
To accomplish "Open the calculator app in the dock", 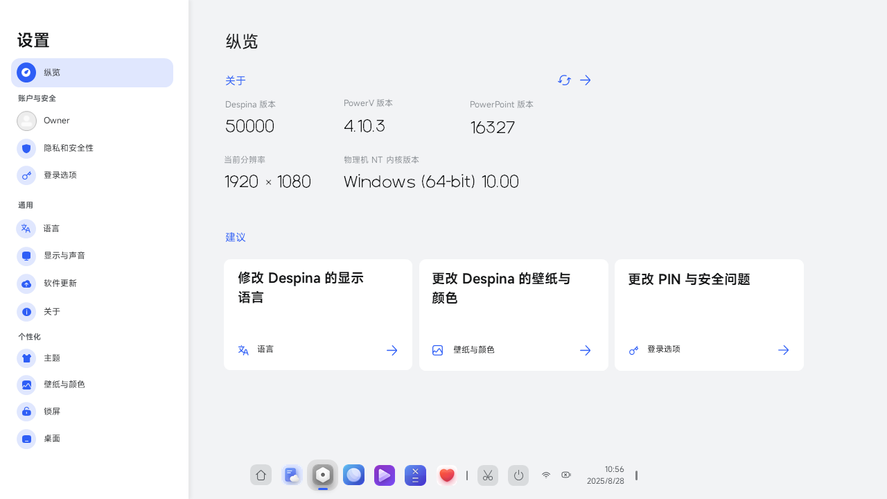I will click(415, 475).
